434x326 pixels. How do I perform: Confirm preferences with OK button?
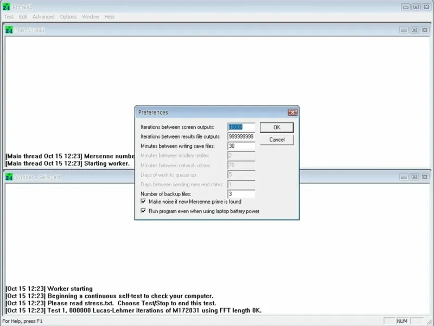277,127
